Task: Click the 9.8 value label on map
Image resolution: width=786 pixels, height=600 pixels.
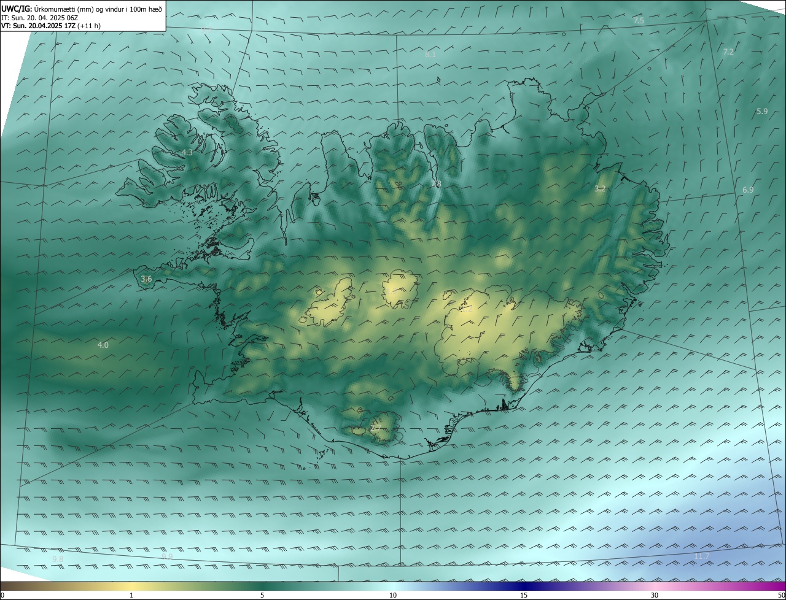Action: (x=58, y=560)
